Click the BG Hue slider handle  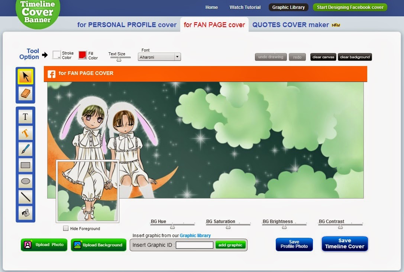(172, 227)
